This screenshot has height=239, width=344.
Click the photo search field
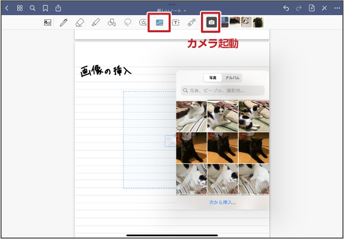click(223, 91)
